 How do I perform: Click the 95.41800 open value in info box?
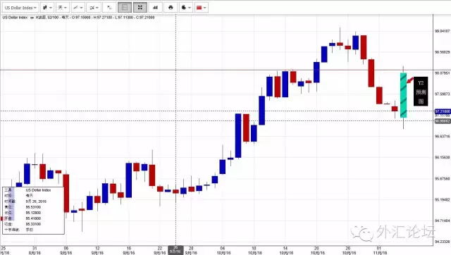[x=33, y=218]
